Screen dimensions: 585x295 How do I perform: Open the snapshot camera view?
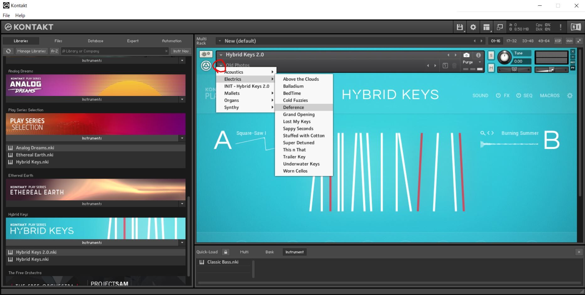[466, 55]
